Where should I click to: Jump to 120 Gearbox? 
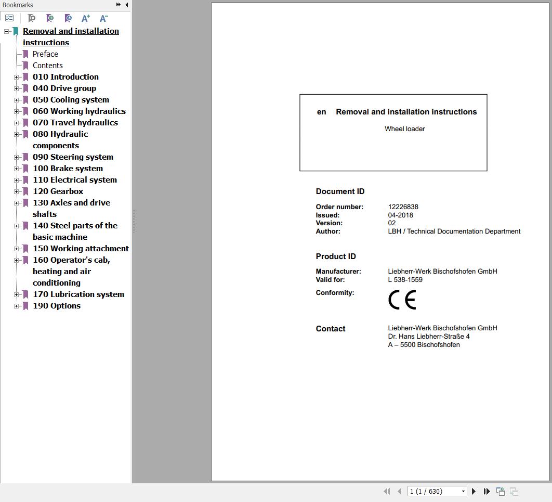[x=58, y=191]
